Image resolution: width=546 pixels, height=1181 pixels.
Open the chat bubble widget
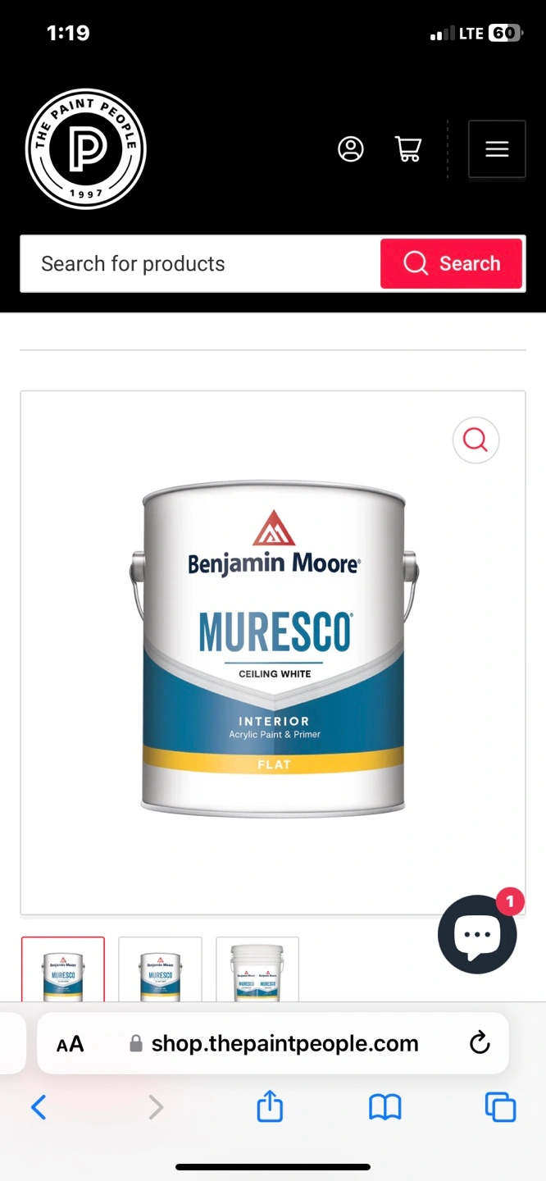click(477, 934)
